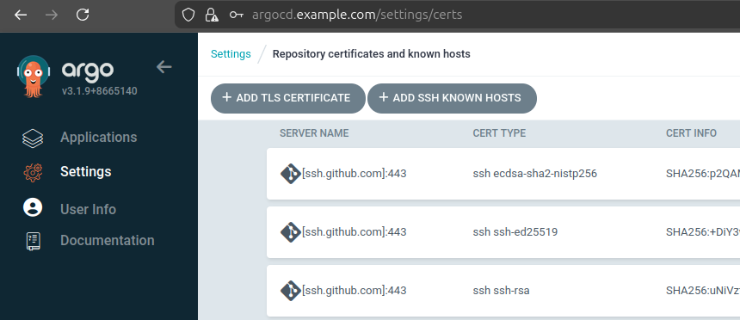
Task: Open Settings in the sidebar
Action: click(x=86, y=171)
